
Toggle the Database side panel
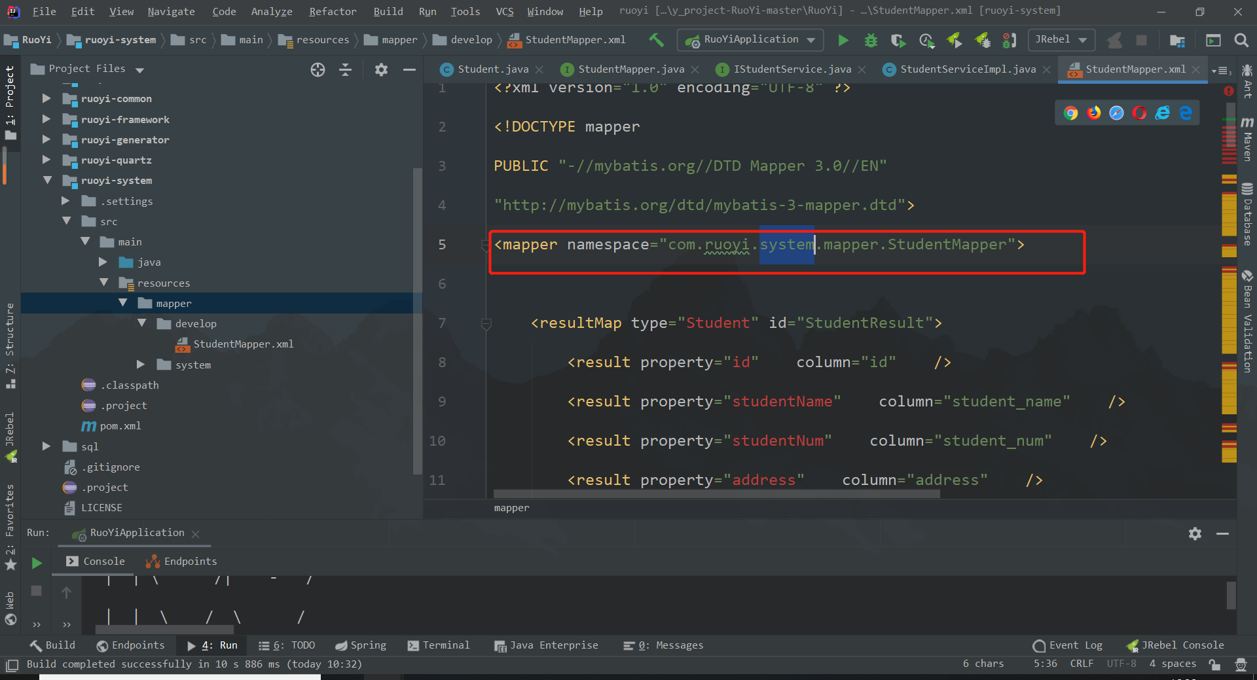(1247, 215)
